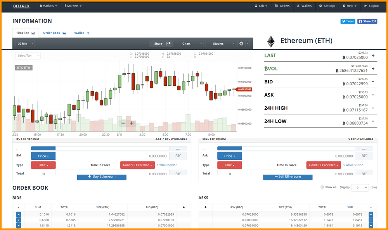Enable the Show All checkbox above order book
The image size is (388, 230).
point(322,187)
